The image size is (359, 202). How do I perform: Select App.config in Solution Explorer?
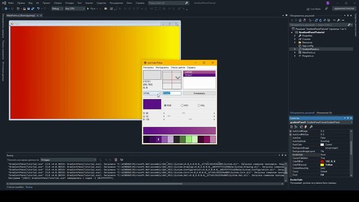point(307,46)
